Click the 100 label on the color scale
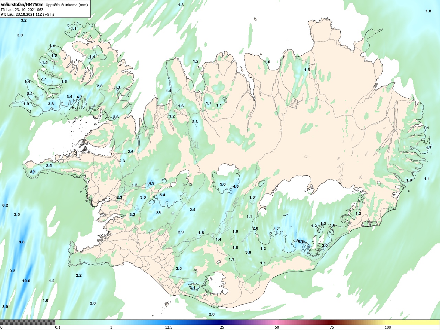This screenshot has height=330, width=440. point(388,327)
